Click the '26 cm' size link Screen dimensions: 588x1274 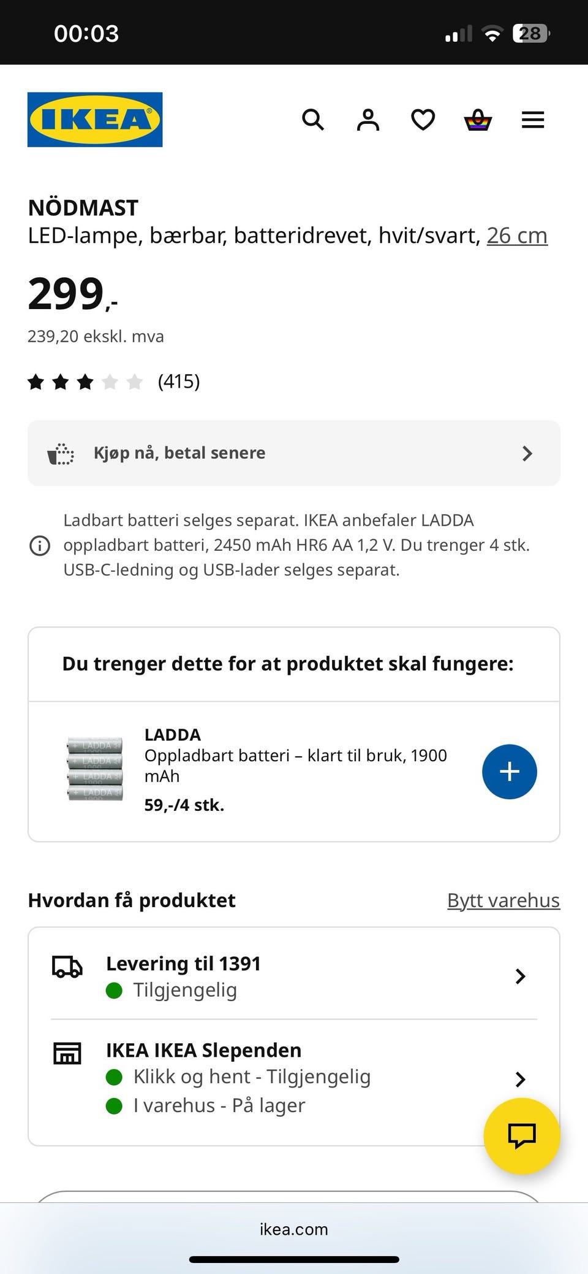pos(517,236)
